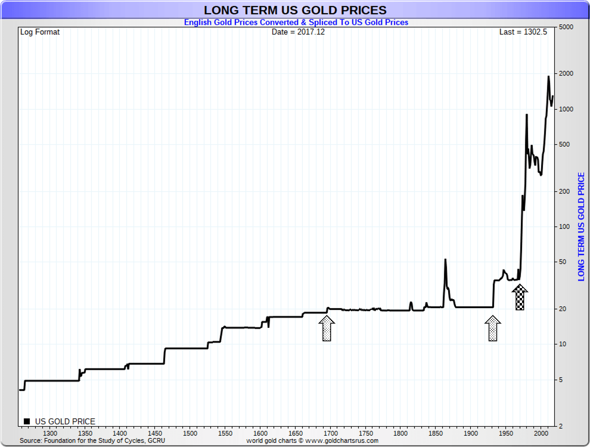Open the www.goldchartsrus.com credit line
590x447 pixels.
pos(312,440)
